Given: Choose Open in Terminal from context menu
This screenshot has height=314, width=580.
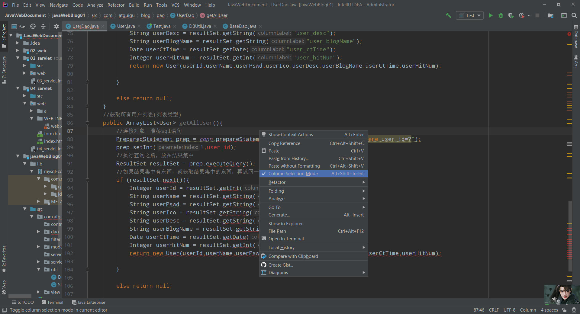Looking at the screenshot, I should (286, 239).
